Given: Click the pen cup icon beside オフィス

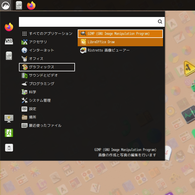Looking at the screenshot, I should coord(25,58).
